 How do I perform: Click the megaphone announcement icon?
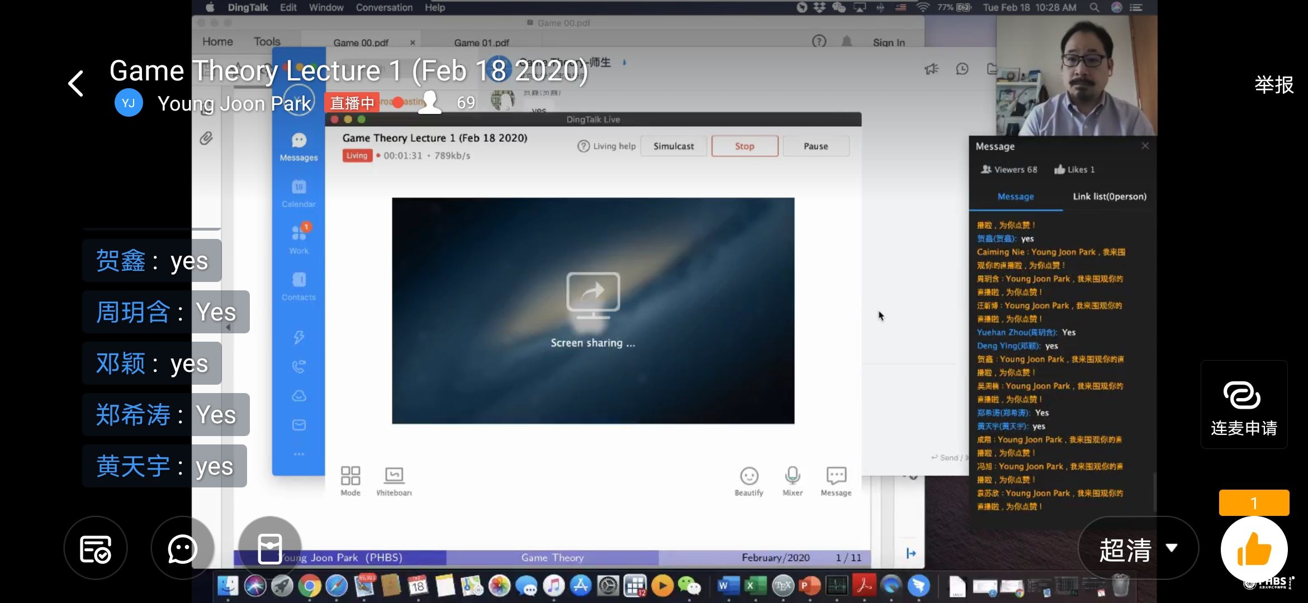[x=931, y=69]
